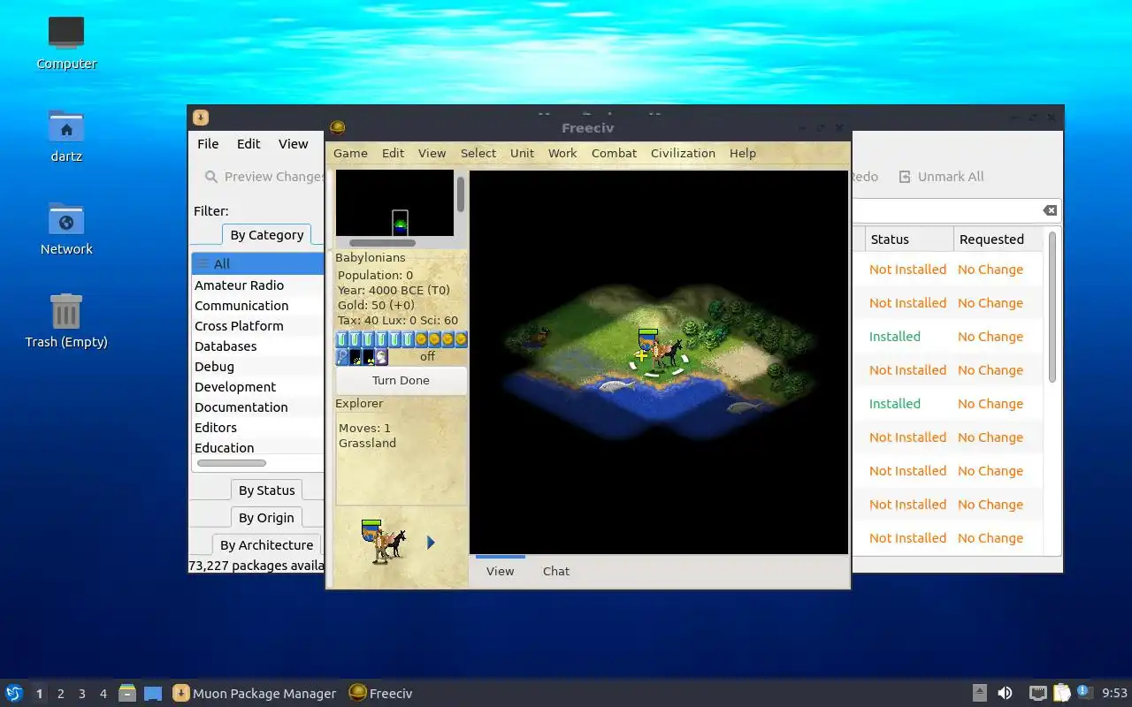This screenshot has width=1132, height=707.
Task: Click the wired network tray icon
Action: (1038, 693)
